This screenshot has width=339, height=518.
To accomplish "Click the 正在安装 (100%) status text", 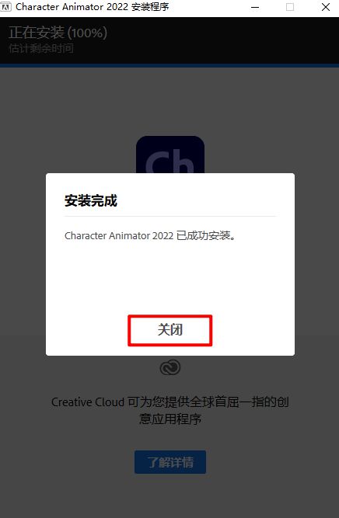I will click(58, 33).
